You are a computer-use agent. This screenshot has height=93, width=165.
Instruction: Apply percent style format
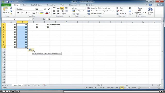(x=79, y=11)
